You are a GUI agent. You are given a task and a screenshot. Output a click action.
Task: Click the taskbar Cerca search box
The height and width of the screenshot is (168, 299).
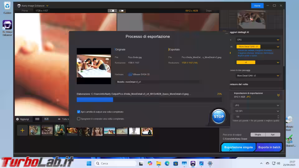click(x=116, y=163)
